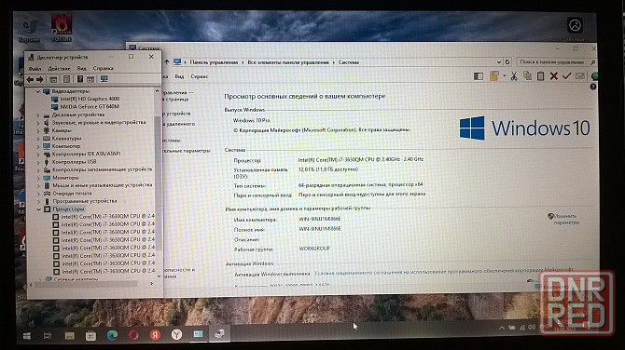Click the volume icon in system tray
This screenshot has width=625, height=350.
click(532, 328)
